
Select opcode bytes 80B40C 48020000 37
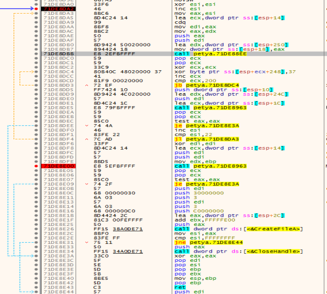(x=128, y=72)
